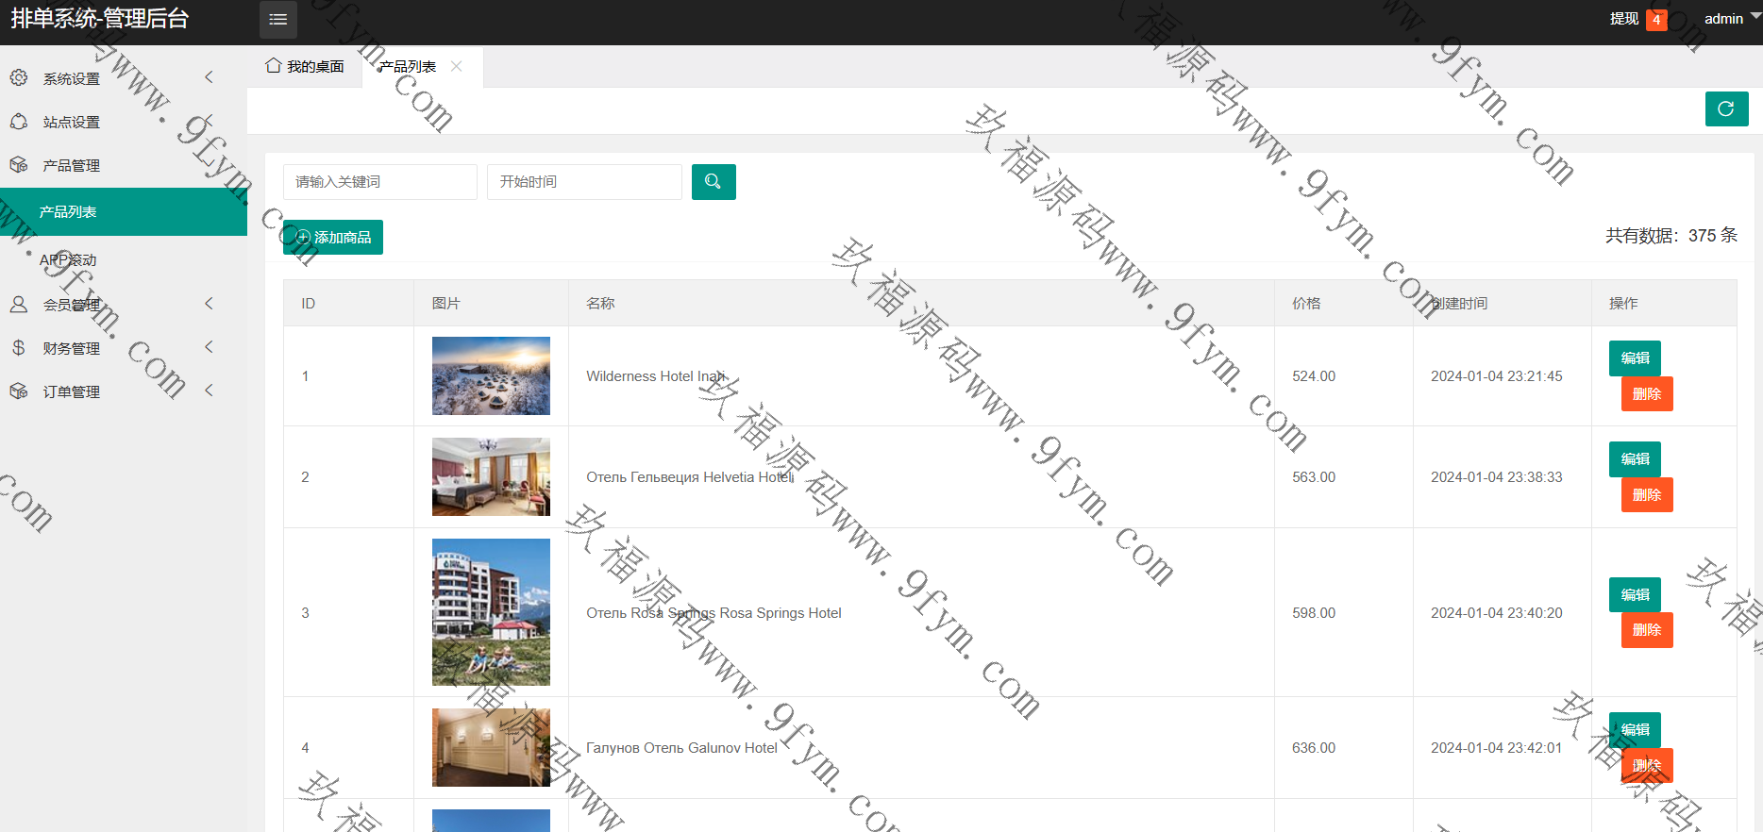Edit the Wilderness Hotel Inari product
The height and width of the screenshot is (832, 1763).
(x=1635, y=358)
